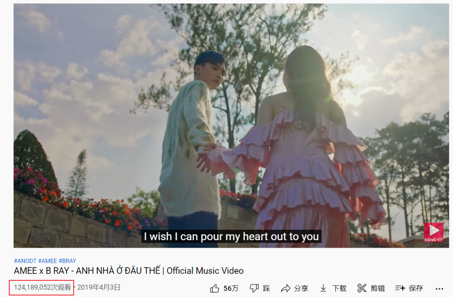453x297 pixels.
Task: Click the 分享 share label
Action: click(x=301, y=288)
